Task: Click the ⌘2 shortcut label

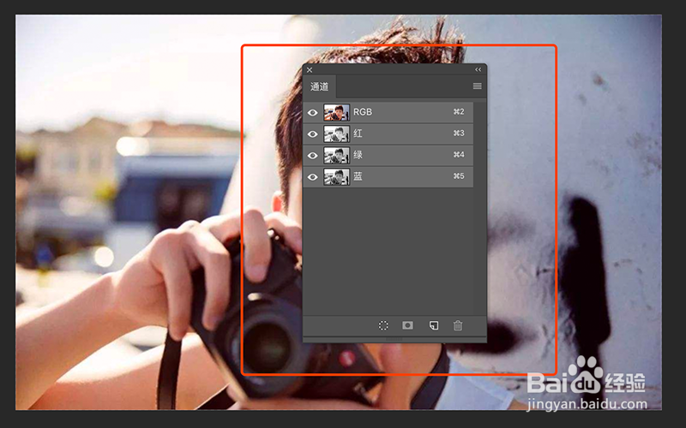Action: click(x=459, y=112)
